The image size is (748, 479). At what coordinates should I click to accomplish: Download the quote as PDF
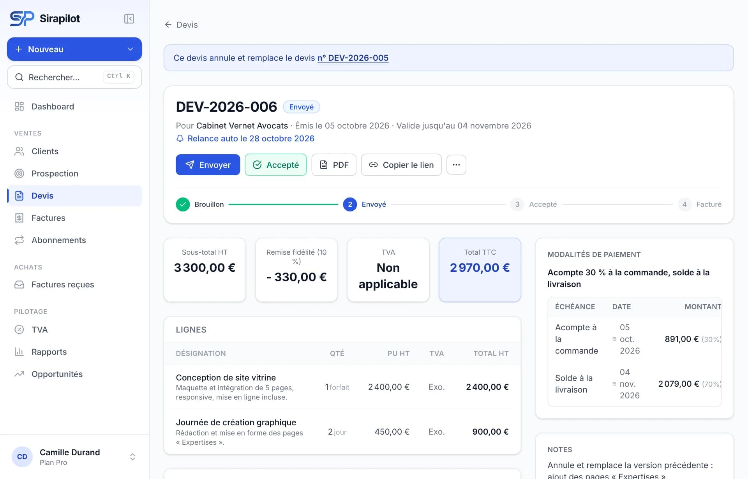334,165
